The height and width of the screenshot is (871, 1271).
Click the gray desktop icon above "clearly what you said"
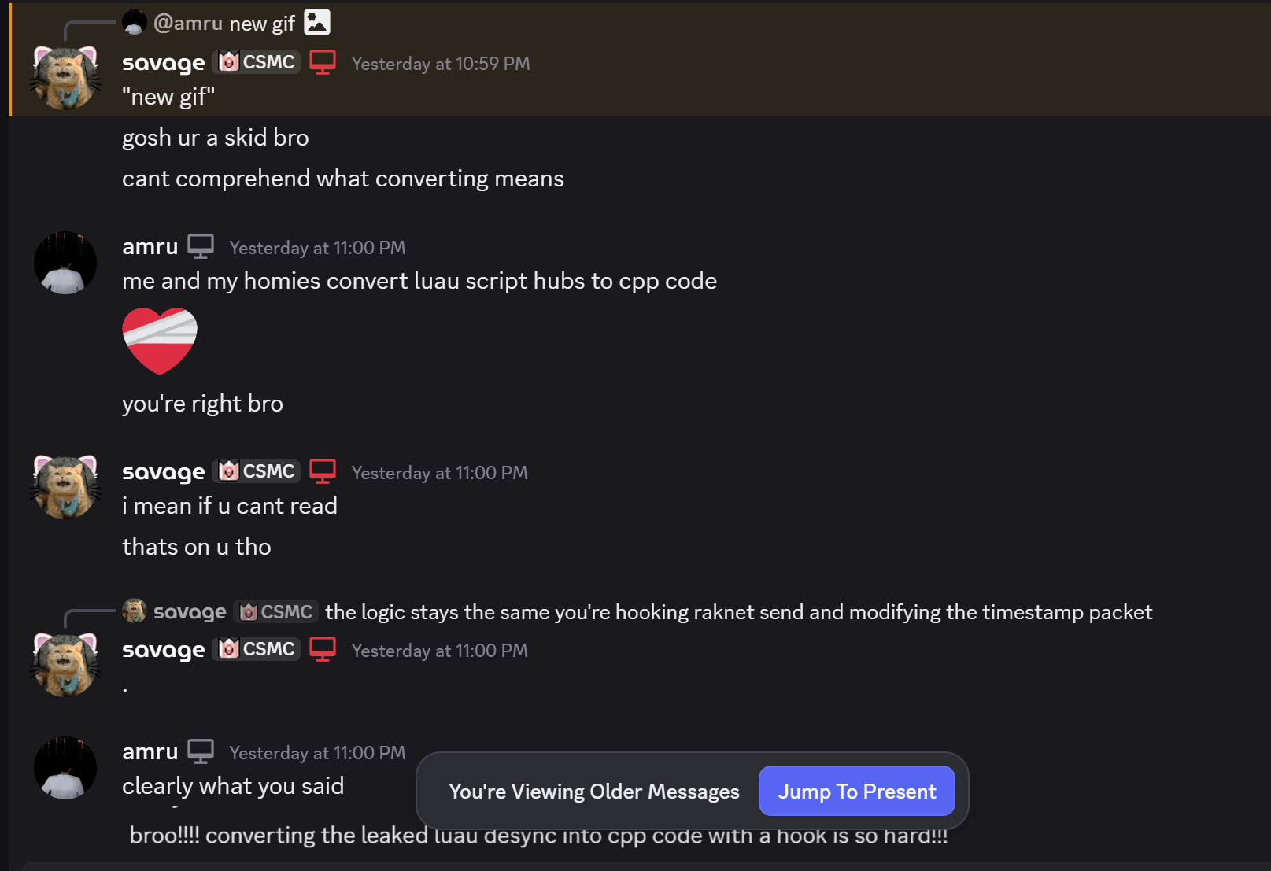[x=201, y=751]
